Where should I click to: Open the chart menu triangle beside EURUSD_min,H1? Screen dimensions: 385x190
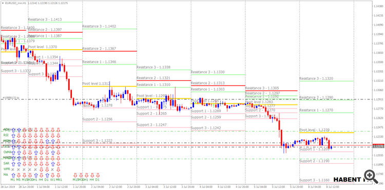click(x=3, y=4)
